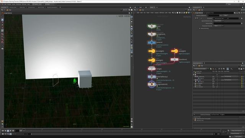This screenshot has width=245, height=138.
Task: Select lights row in scene graph tree
Action: [199, 85]
